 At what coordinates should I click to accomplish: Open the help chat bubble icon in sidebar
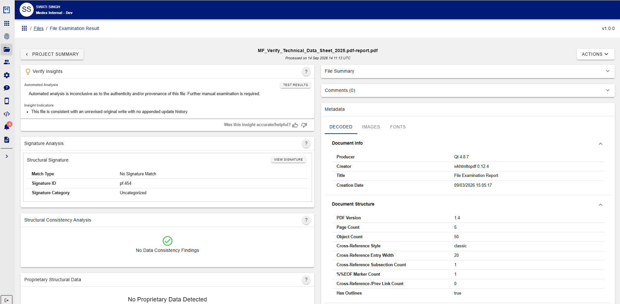[7, 88]
